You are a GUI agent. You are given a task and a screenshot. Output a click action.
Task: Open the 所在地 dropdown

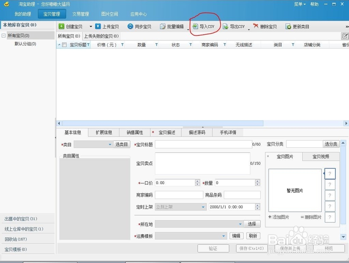199,224
